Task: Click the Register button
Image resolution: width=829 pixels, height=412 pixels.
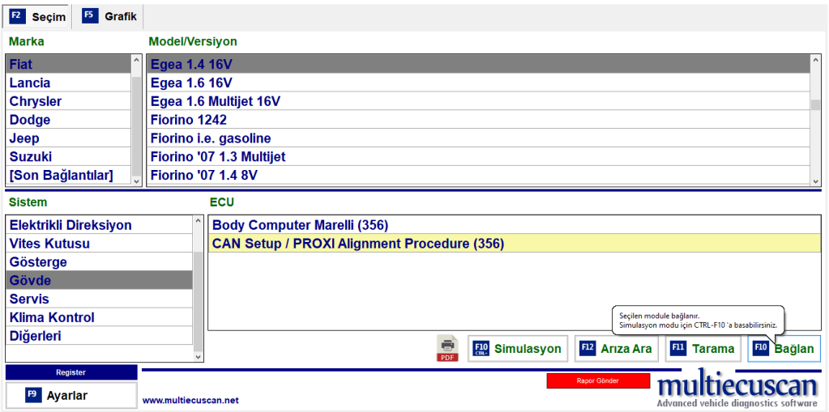Action: click(71, 372)
